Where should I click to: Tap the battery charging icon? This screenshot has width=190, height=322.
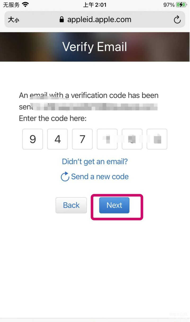181,5
